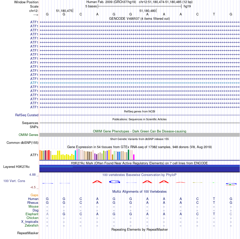Open 'Publications: Sequences in Scientific Articles' title
The width and height of the screenshot is (240, 239).
139,119
